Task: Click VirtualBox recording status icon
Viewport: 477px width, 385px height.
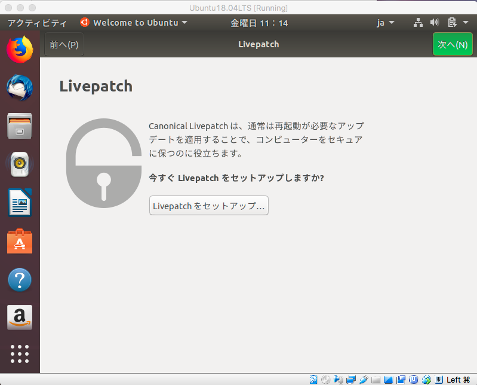Action: coord(401,380)
